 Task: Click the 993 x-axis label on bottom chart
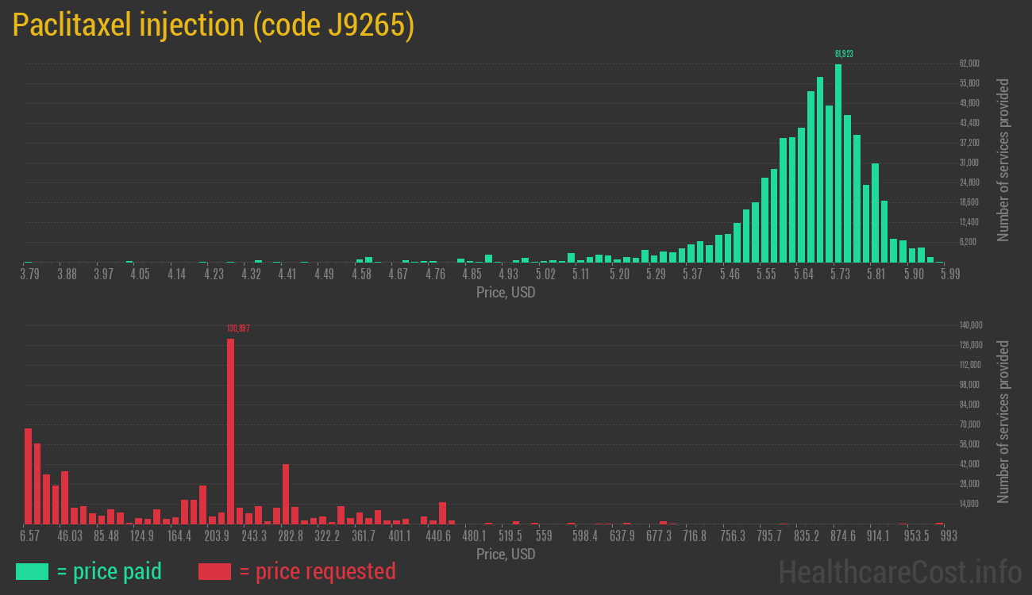(947, 536)
